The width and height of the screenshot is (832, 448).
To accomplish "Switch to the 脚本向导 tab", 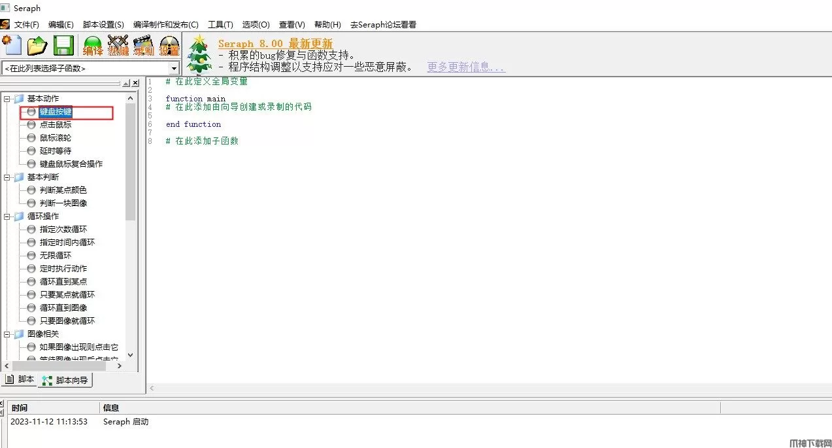I will [65, 380].
